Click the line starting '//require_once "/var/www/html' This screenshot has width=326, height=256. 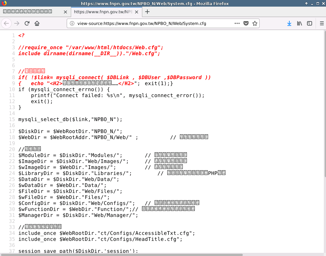pos(91,48)
